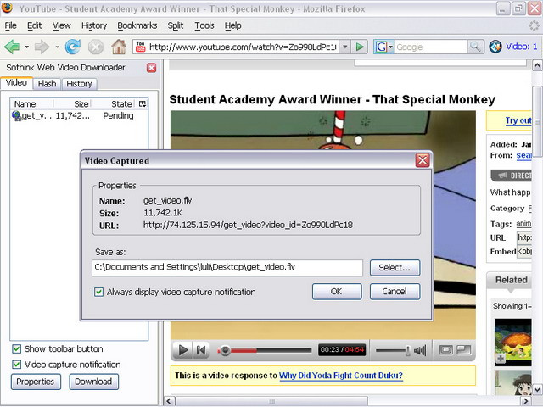Click the Sothink video downloader toolbar icon
The width and height of the screenshot is (543, 407).
click(495, 47)
